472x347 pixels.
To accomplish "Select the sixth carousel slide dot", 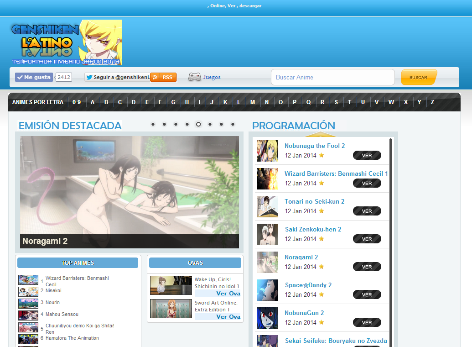I will (x=210, y=124).
